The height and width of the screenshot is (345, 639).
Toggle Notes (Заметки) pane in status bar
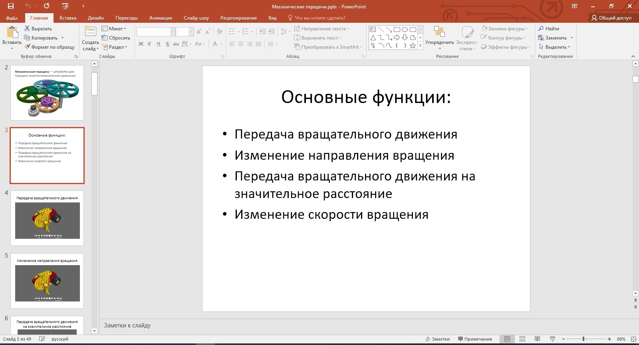[438, 339]
